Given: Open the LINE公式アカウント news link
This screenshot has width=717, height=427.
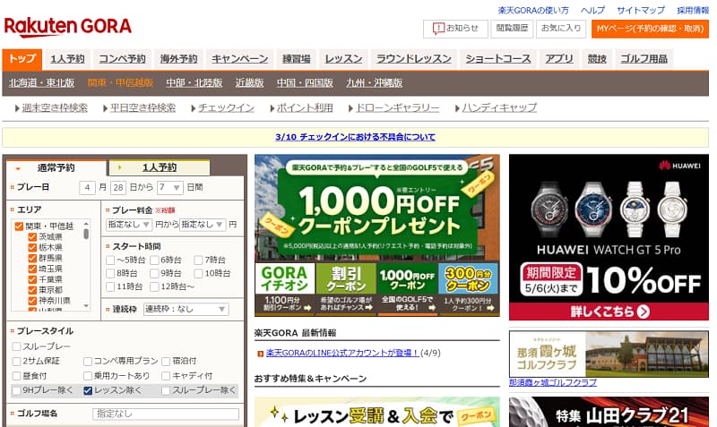Looking at the screenshot, I should tap(342, 353).
